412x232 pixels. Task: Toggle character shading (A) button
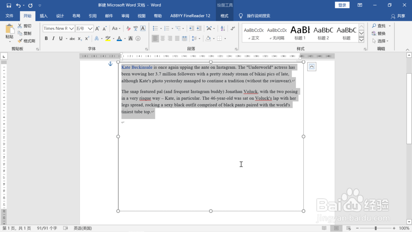click(131, 38)
